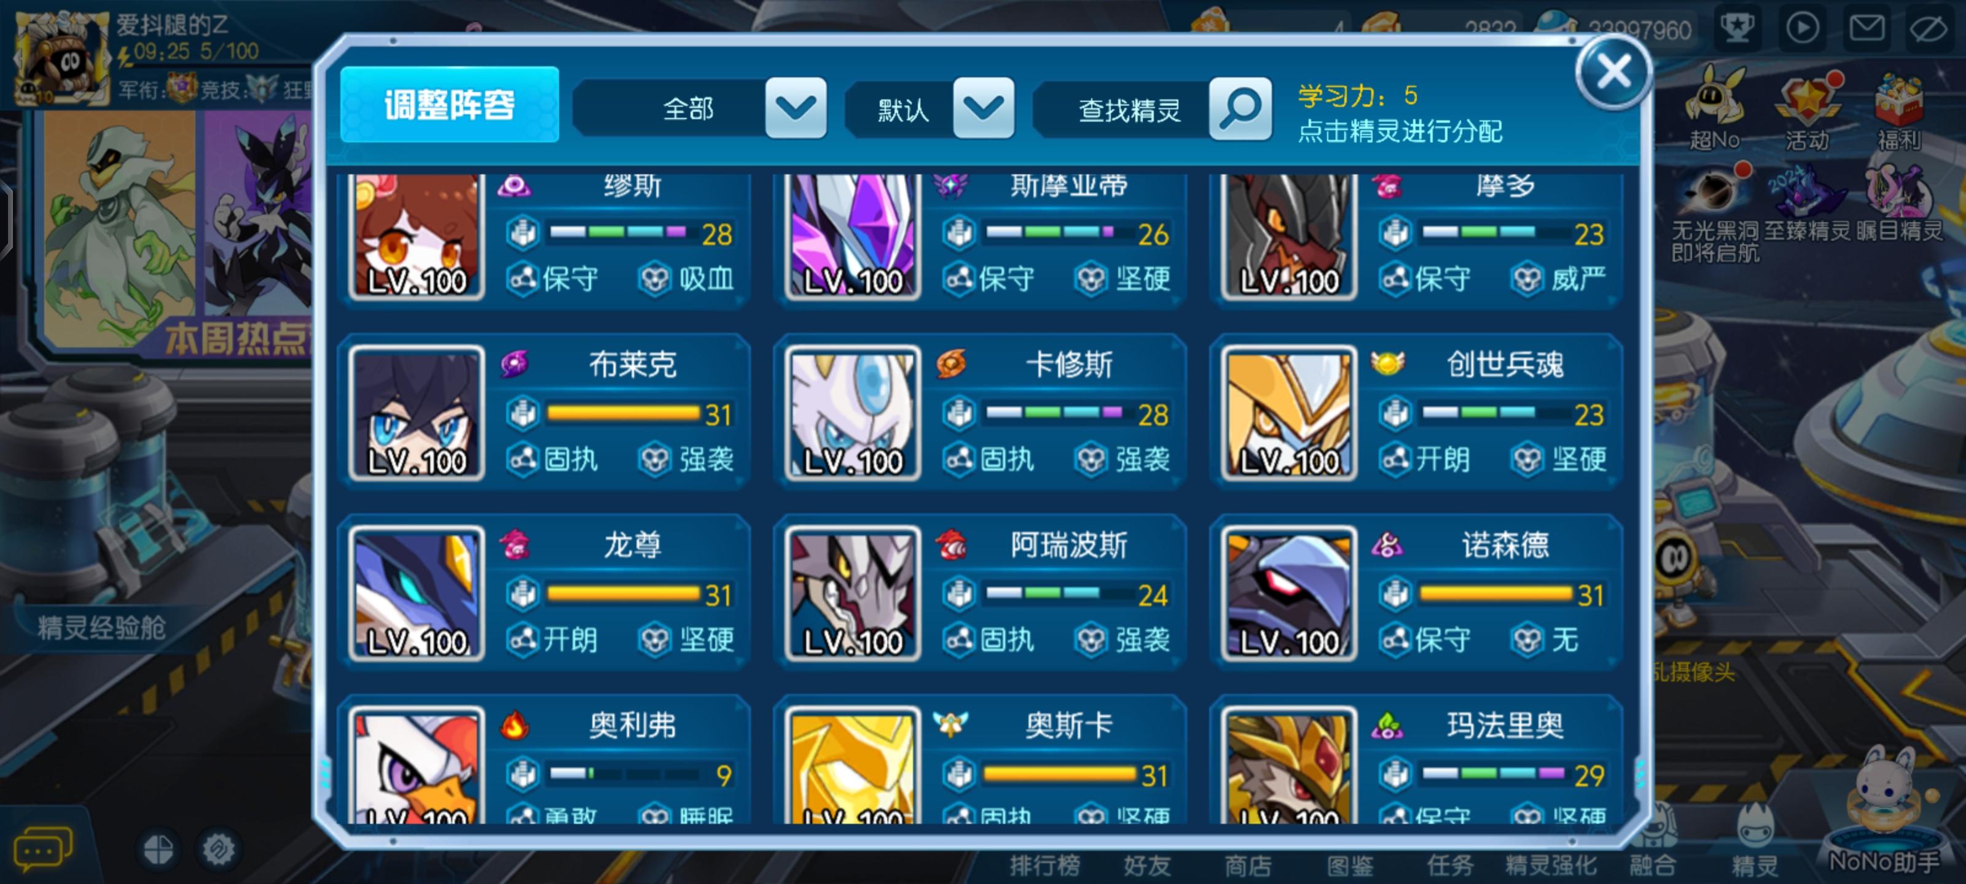
Task: Click 龙尊's yellow learning-power bar
Action: point(623,592)
